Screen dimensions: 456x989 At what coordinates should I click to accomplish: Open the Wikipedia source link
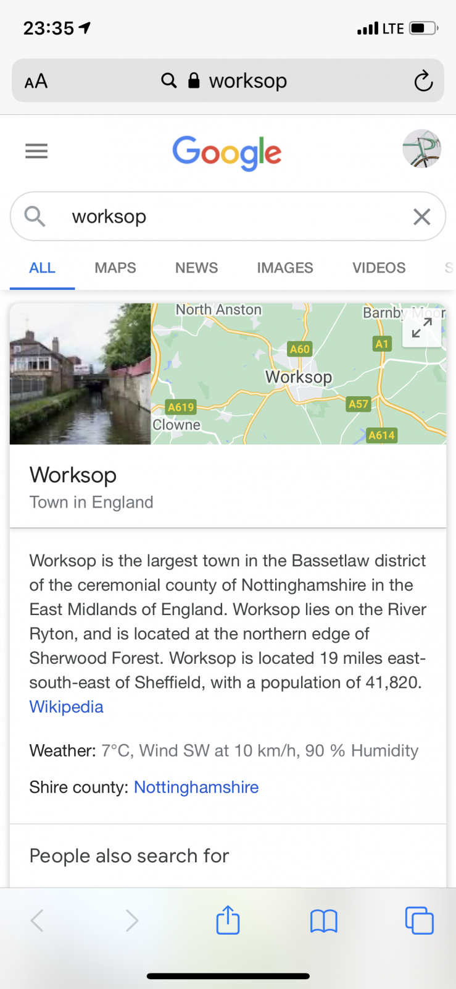67,707
